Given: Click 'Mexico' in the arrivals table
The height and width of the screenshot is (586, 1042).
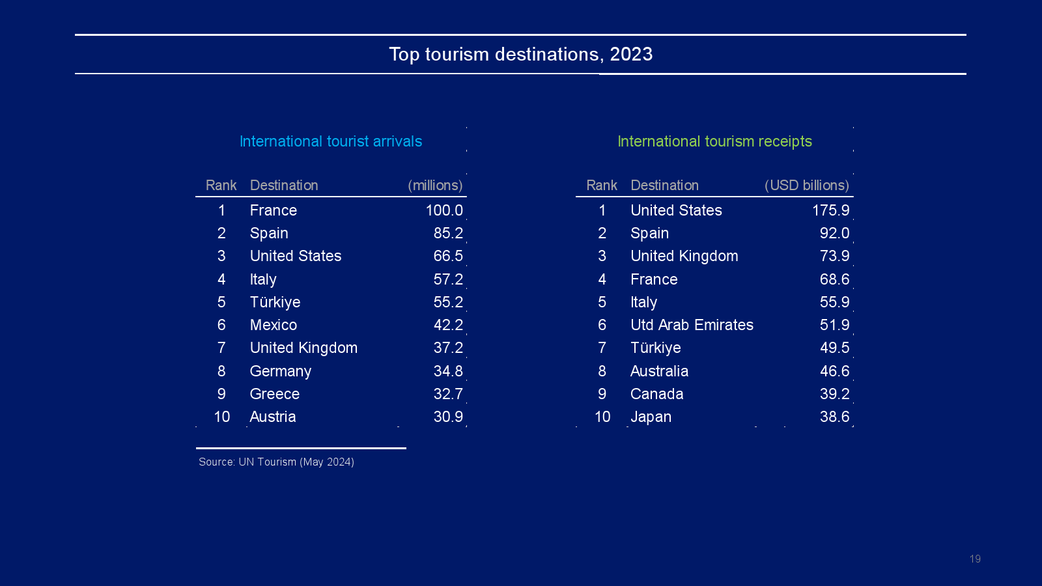Looking at the screenshot, I should tap(274, 325).
